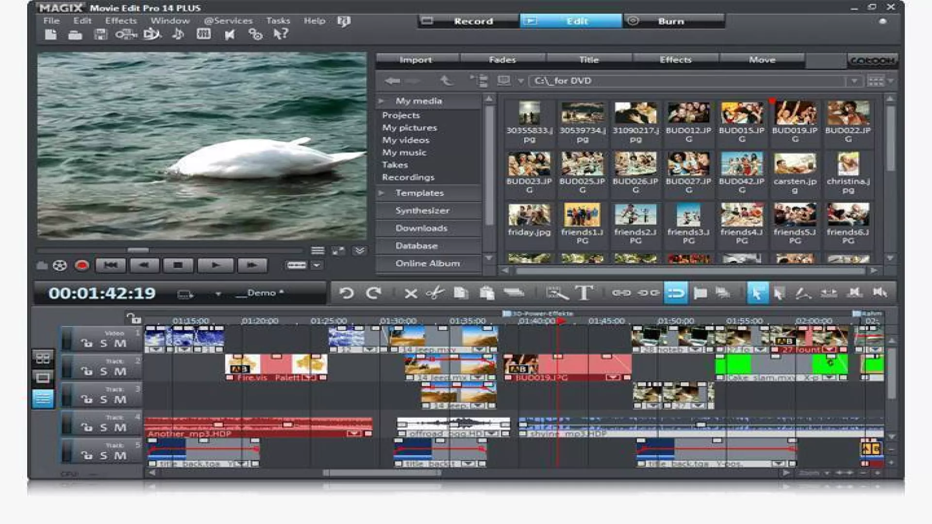Solo track 2 with S button
932x524 pixels.
(x=103, y=372)
